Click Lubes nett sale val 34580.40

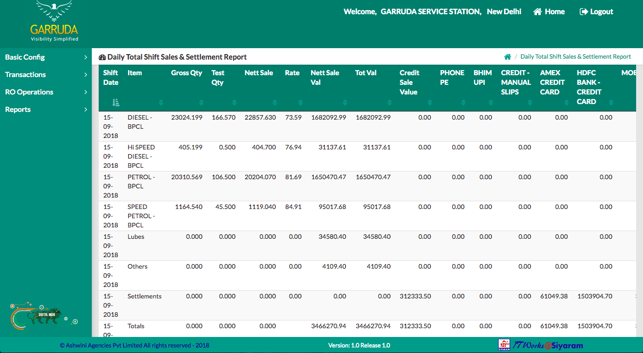(332, 237)
